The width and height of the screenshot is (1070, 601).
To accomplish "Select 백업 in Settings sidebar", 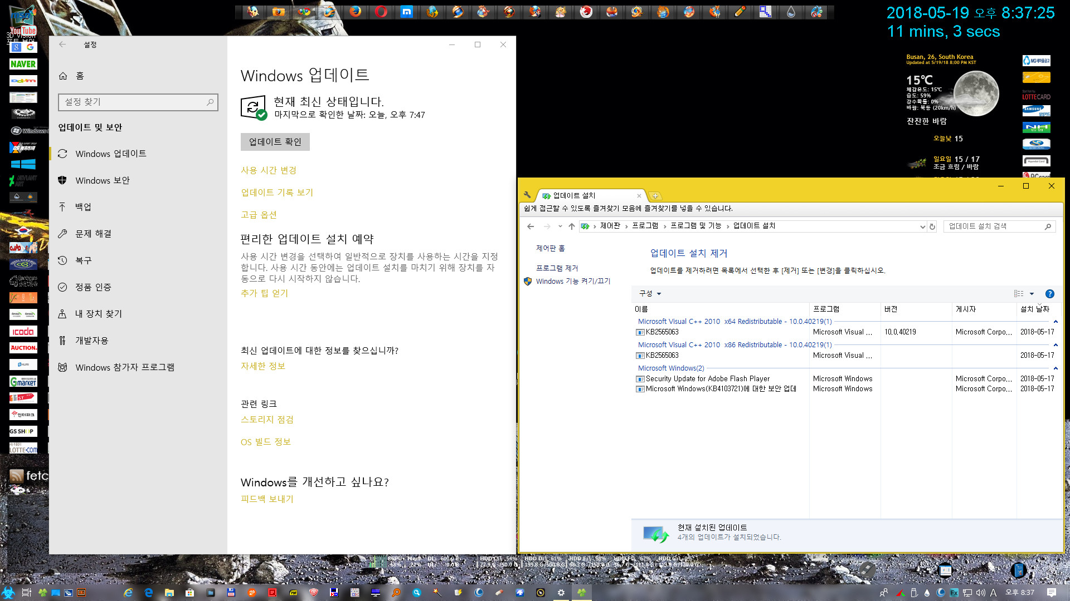I will (x=138, y=207).
